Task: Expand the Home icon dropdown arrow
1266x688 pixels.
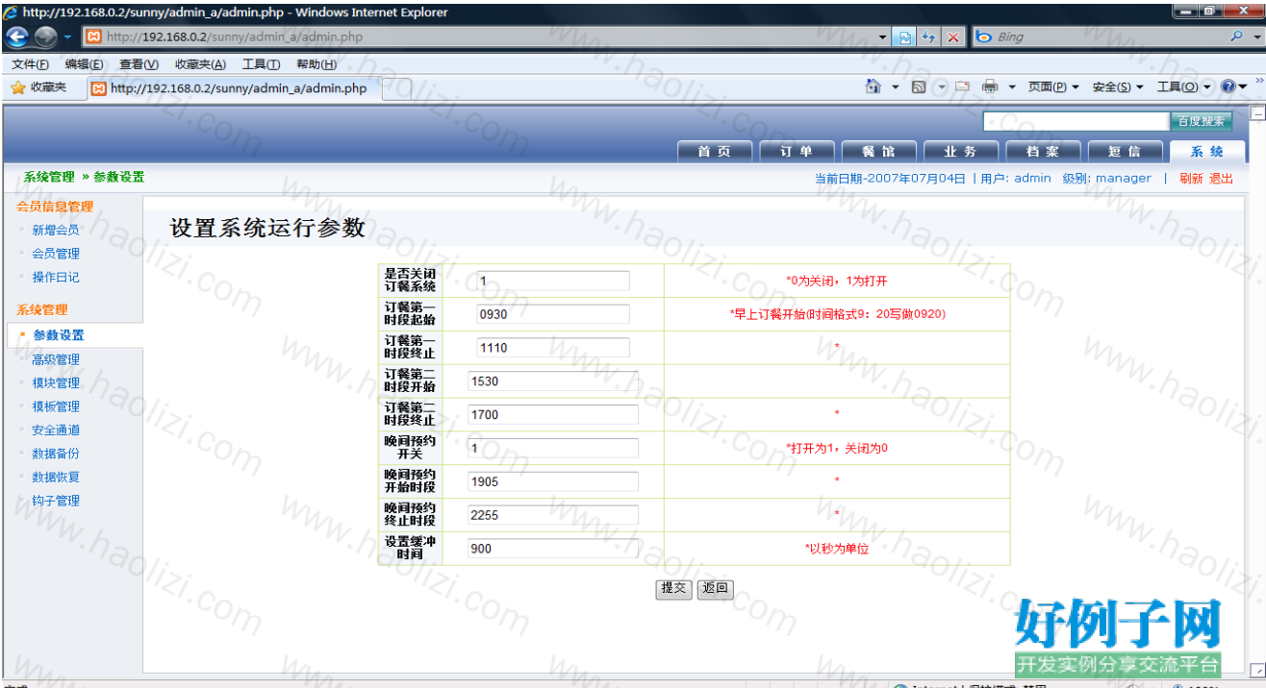Action: point(895,87)
